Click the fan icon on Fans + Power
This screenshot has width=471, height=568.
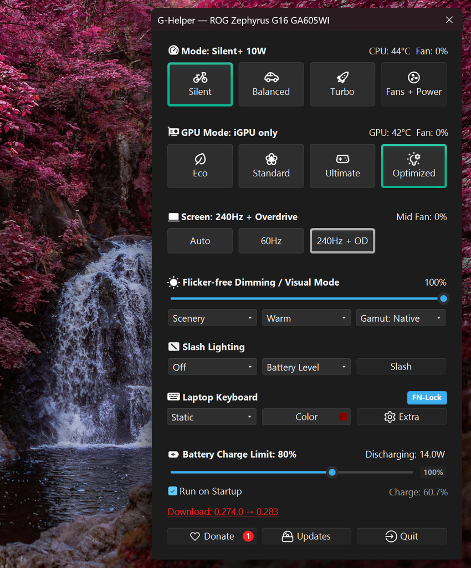(414, 77)
